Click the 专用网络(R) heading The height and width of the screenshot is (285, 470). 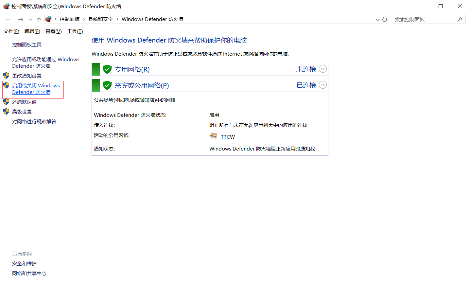click(x=132, y=69)
